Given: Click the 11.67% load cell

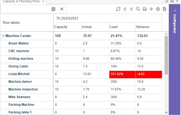Looking at the screenshot, I should click(122, 90).
